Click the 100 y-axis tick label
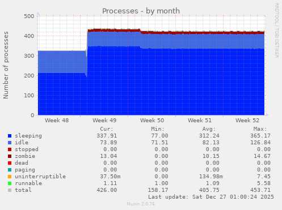Viewport: 282px width, 210px height. point(29,96)
